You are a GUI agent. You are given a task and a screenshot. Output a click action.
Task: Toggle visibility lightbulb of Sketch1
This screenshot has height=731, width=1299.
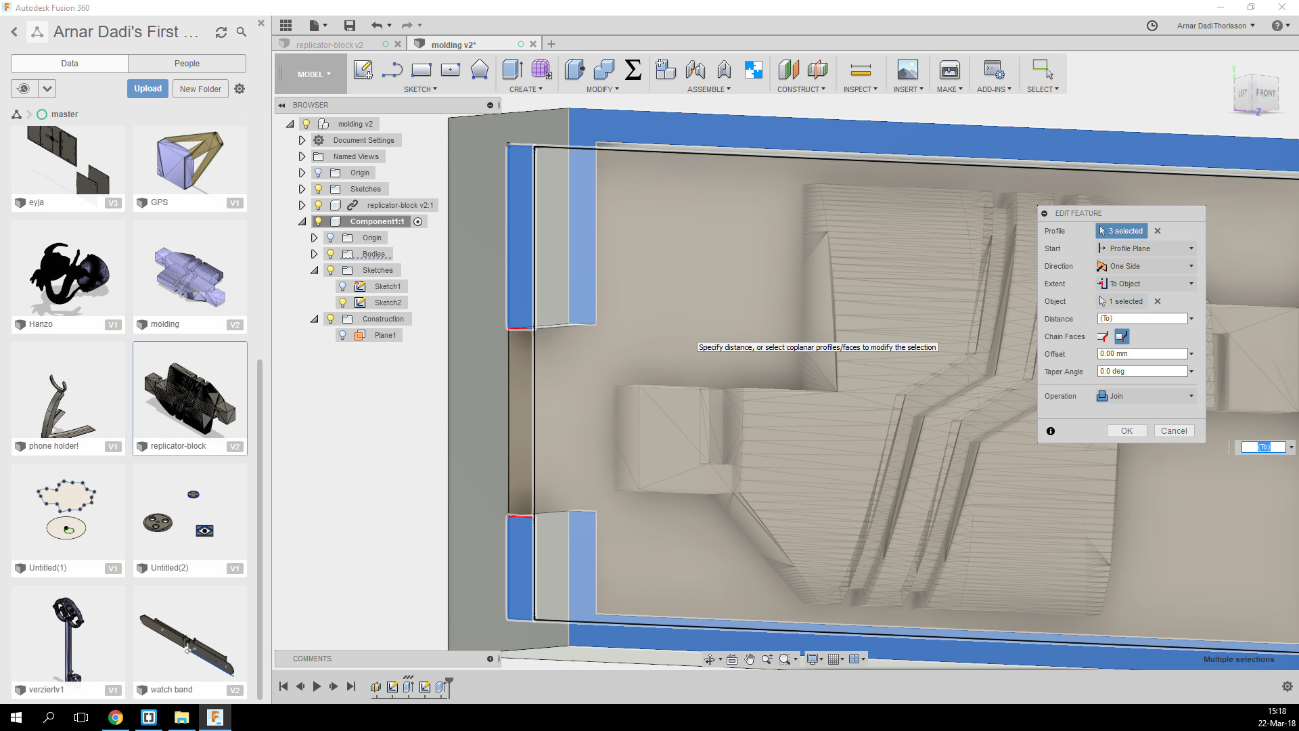[342, 286]
